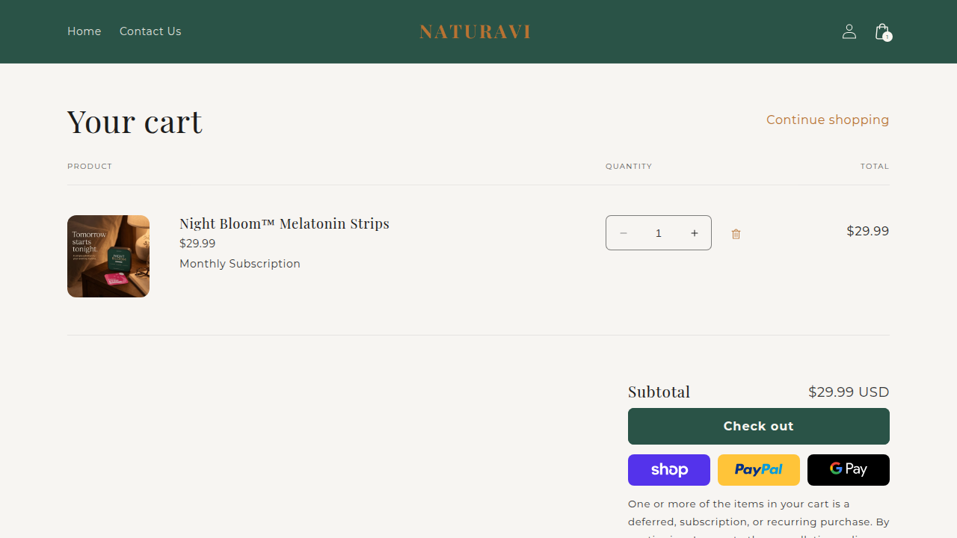Click the quantity number field
This screenshot has width=957, height=538.
click(659, 233)
